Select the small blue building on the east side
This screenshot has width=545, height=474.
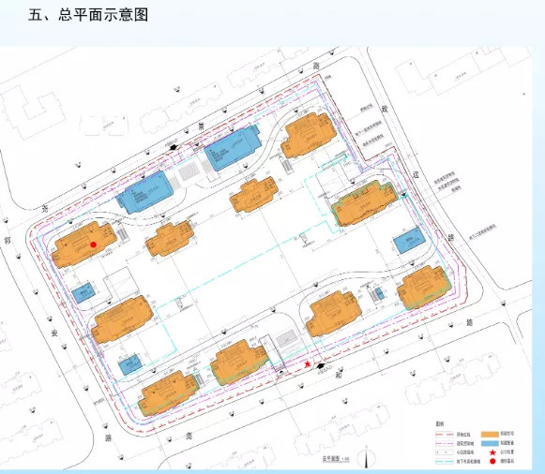[x=409, y=241]
